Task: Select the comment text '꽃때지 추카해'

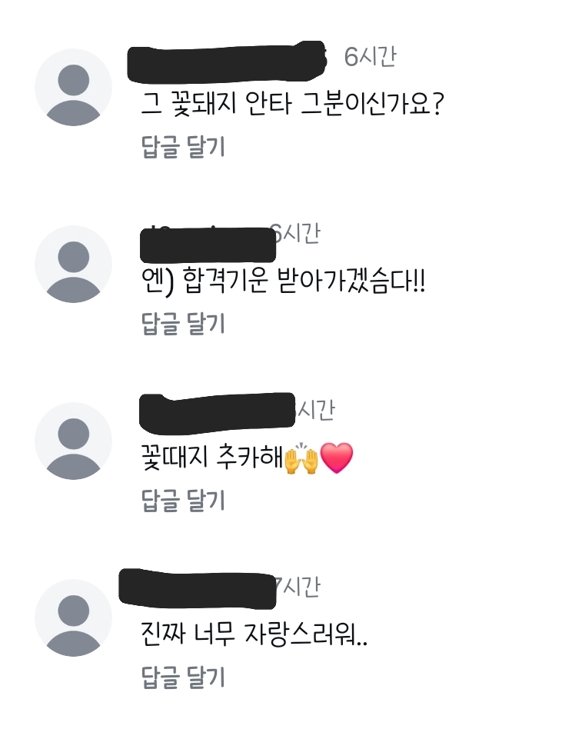Action: coord(212,458)
